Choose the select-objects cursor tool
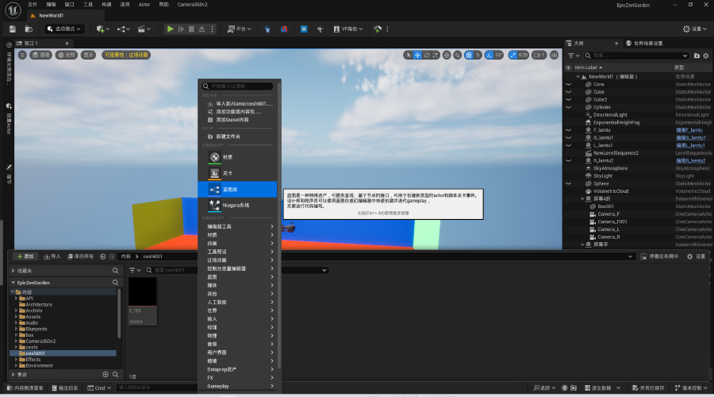The image size is (714, 397). (408, 55)
